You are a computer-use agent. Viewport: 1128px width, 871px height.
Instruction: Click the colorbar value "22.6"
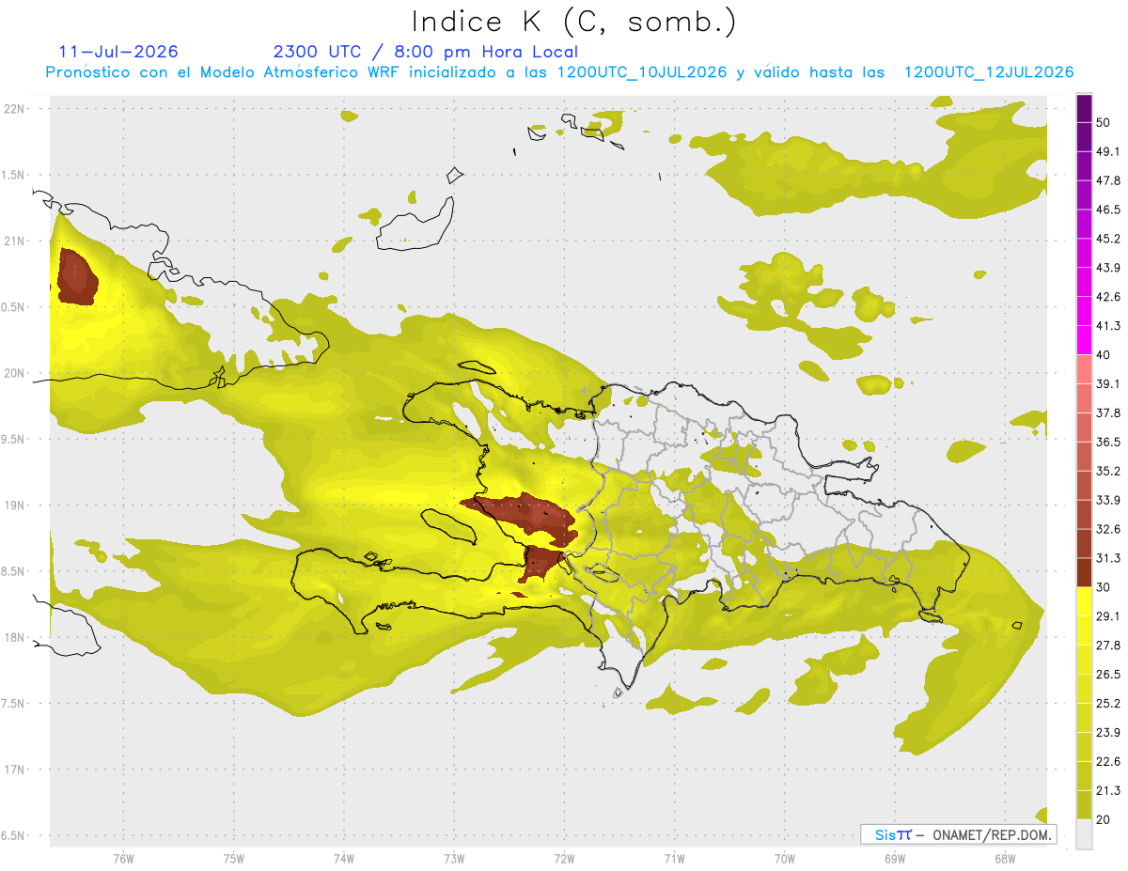(x=1108, y=762)
